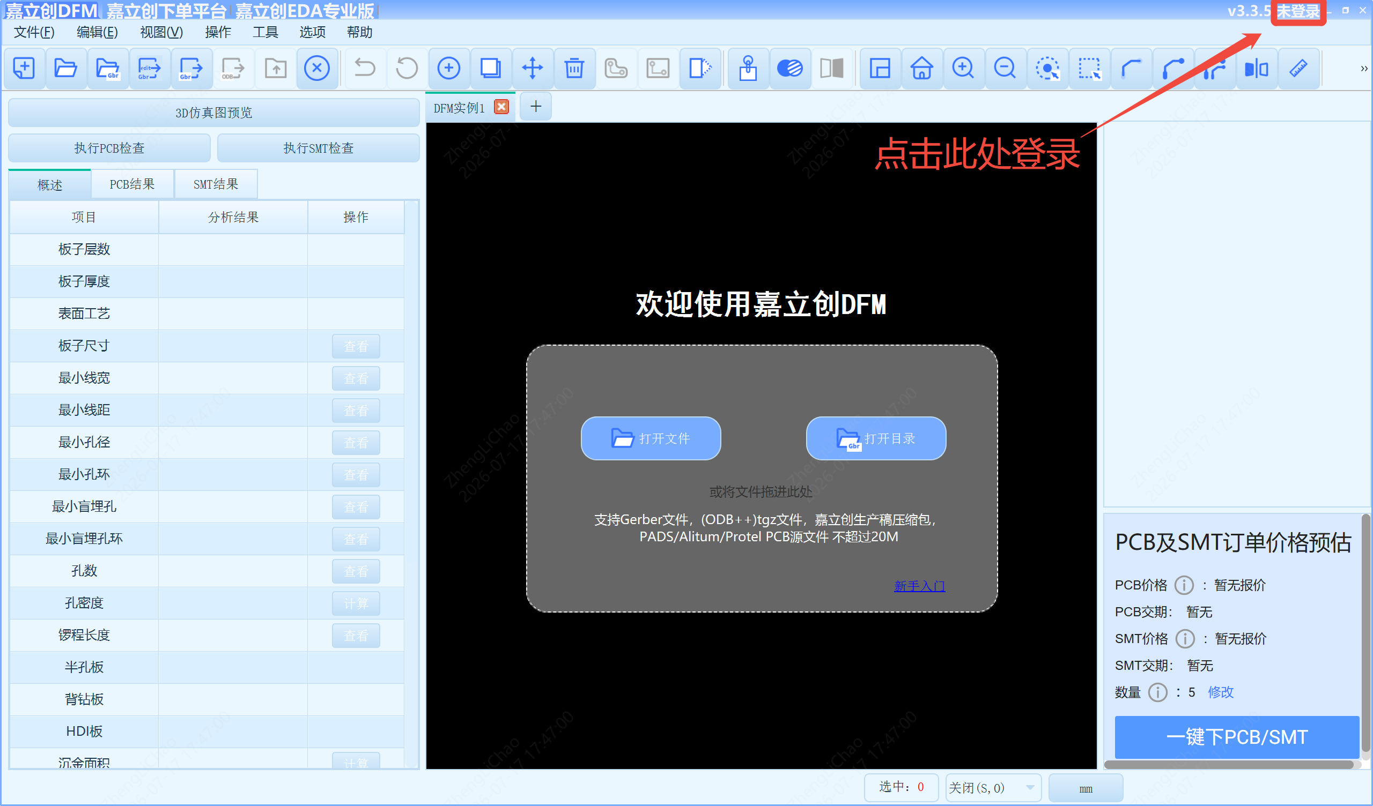The width and height of the screenshot is (1373, 806).
Task: Click the info icon beside SMT价格
Action: 1185,639
